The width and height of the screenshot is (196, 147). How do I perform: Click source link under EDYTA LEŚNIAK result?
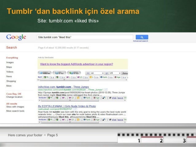tap(120, 120)
